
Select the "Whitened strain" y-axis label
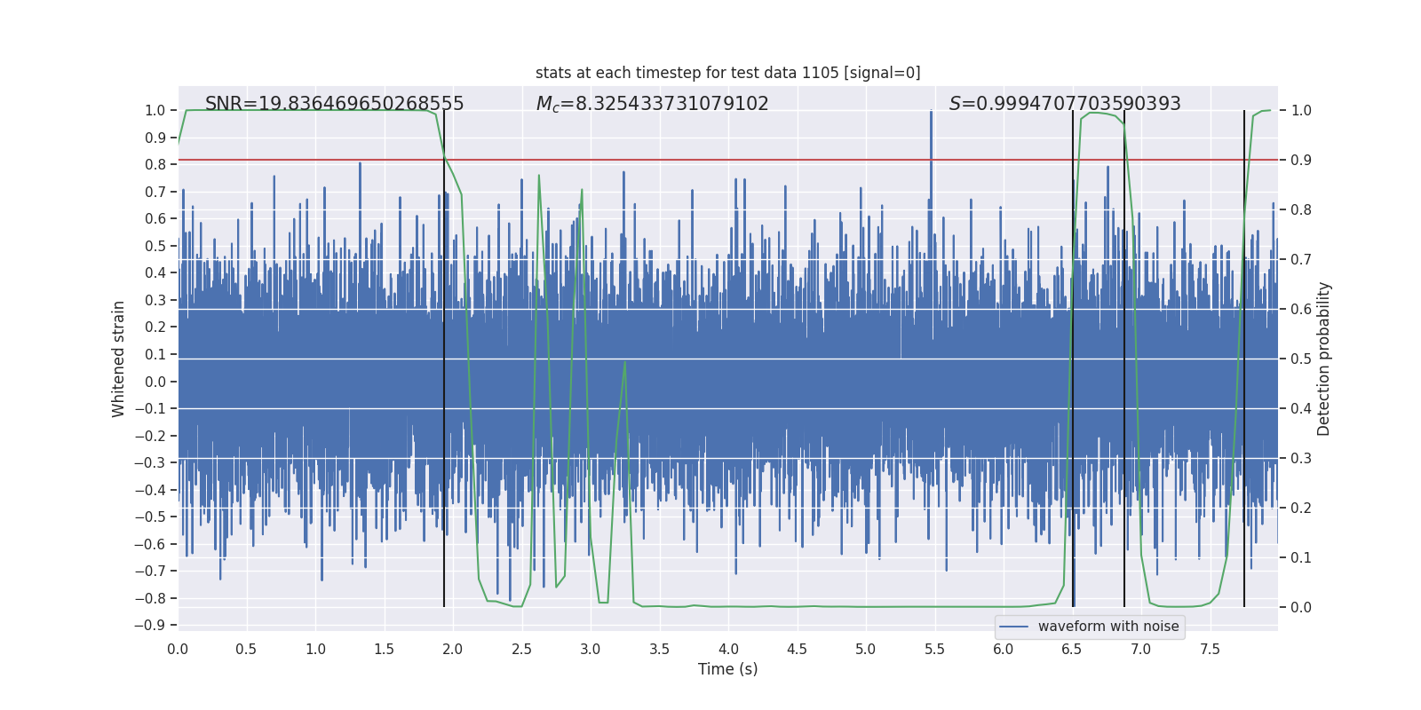pyautogui.click(x=118, y=359)
